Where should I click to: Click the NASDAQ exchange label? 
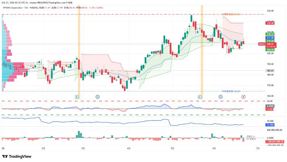click(34, 8)
